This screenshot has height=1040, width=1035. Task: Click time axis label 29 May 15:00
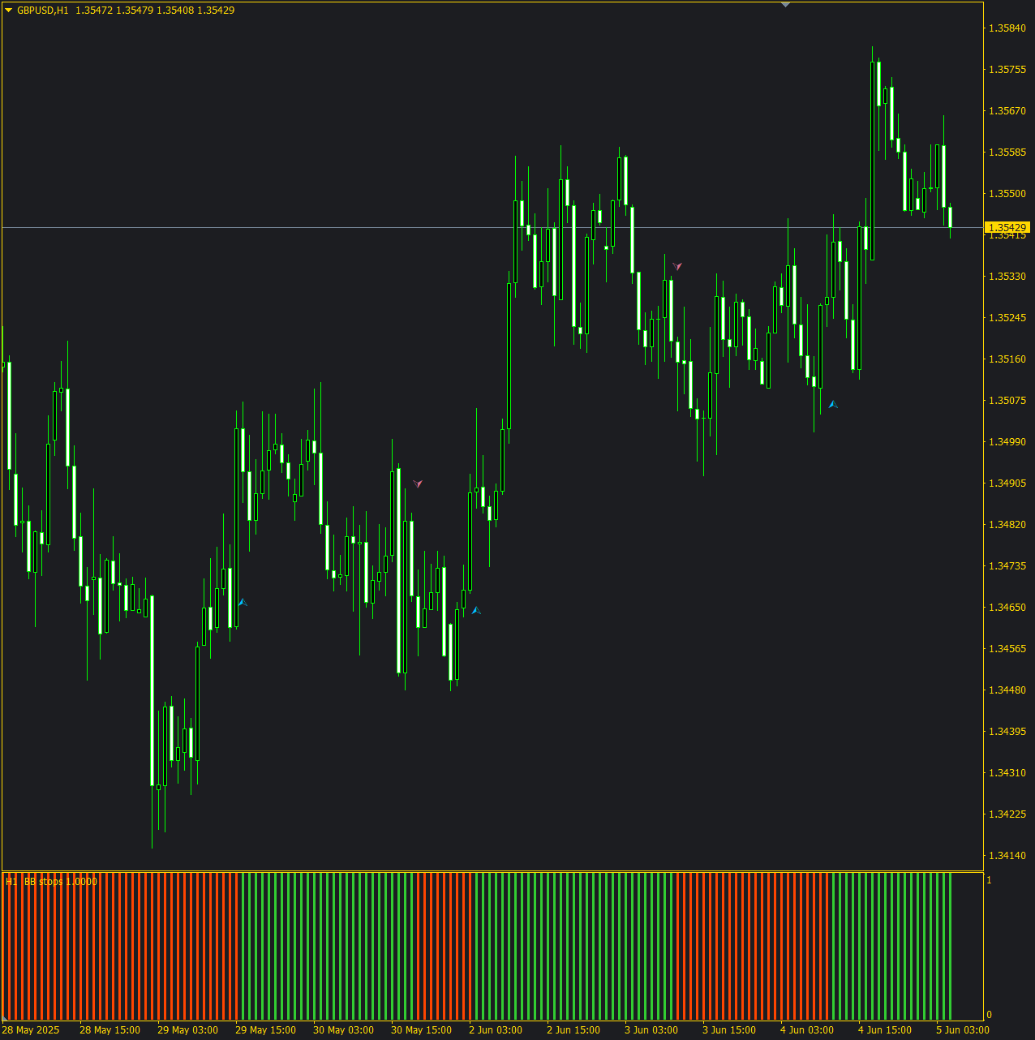(x=265, y=1030)
